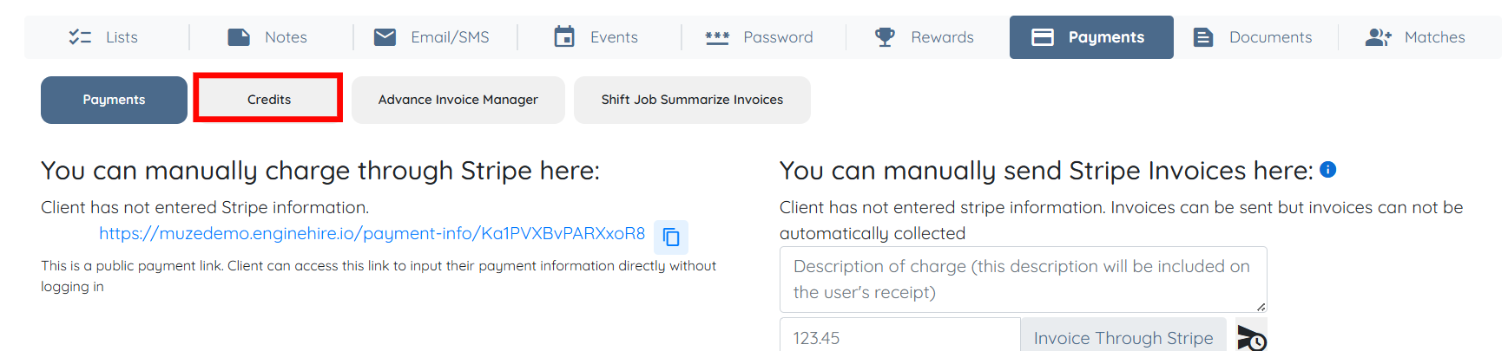This screenshot has width=1508, height=351.
Task: Select the Payments sub-tab button
Action: 114,100
